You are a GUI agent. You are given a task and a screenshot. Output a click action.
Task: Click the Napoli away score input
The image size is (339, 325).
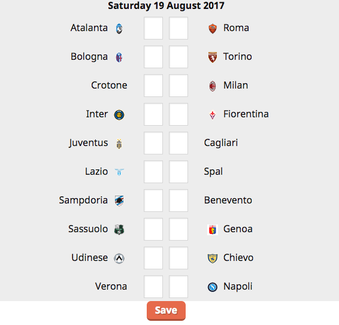pyautogui.click(x=178, y=287)
